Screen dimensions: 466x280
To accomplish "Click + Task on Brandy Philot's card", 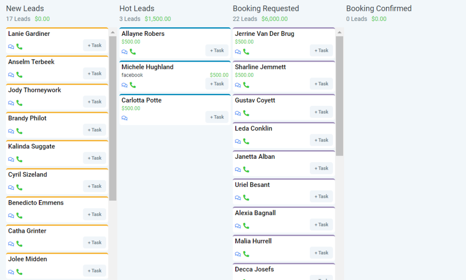I will [x=94, y=130].
